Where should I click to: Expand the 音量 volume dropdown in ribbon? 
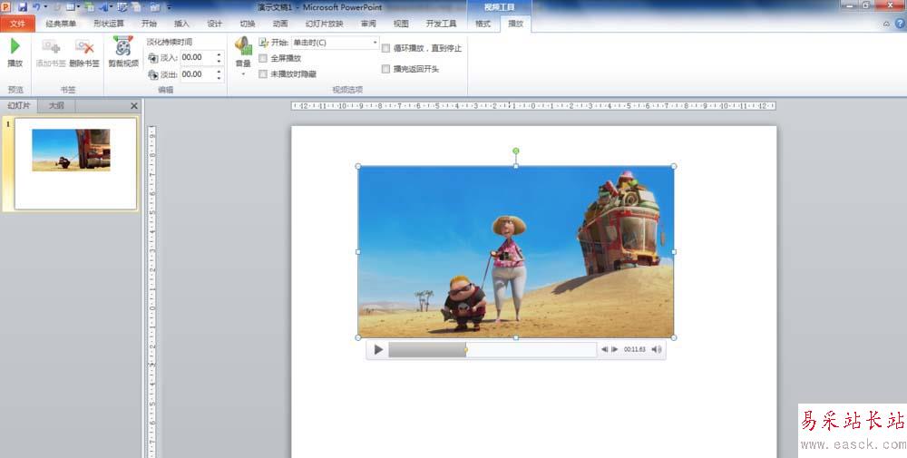(x=243, y=74)
